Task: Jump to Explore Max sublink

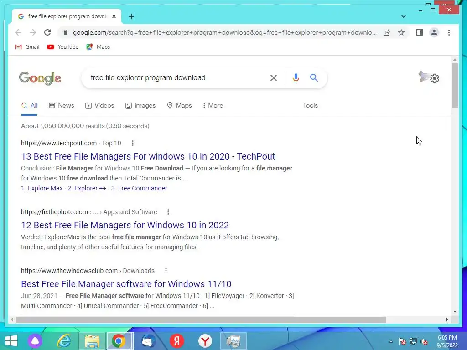Action: [42, 188]
